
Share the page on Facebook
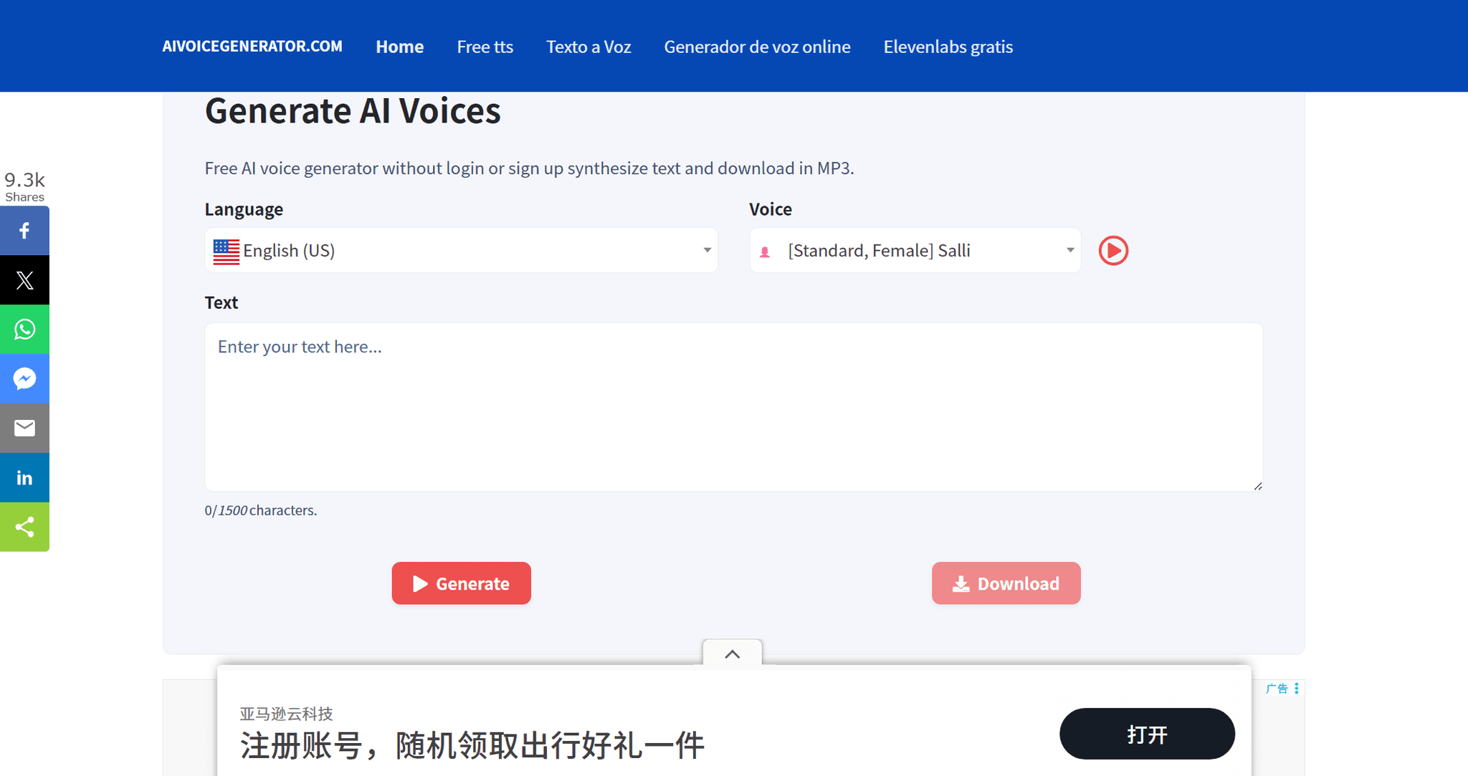click(x=24, y=230)
